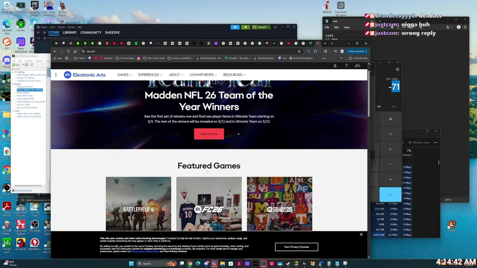This screenshot has width=477, height=268.
Task: Open Privacy and Cookie Policy link
Action: click(145, 251)
